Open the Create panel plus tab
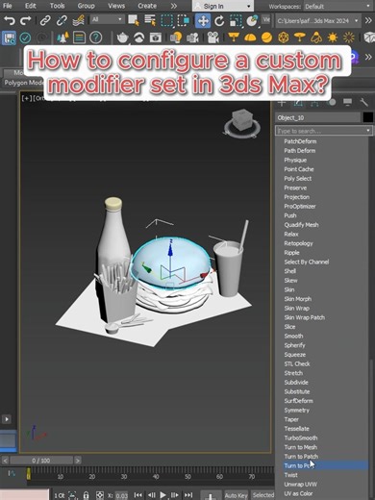Viewport: 375px width, 500px height. (x=282, y=103)
